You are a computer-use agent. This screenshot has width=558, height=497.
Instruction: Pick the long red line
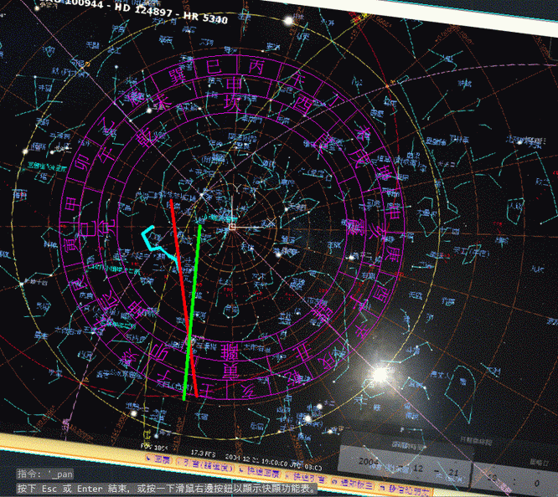point(183,297)
